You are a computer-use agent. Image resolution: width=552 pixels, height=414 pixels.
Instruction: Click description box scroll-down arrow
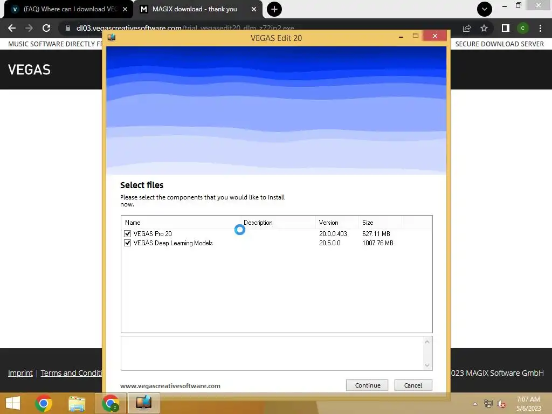(427, 365)
